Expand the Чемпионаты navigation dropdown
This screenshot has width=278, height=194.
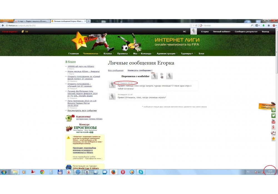tap(91, 53)
